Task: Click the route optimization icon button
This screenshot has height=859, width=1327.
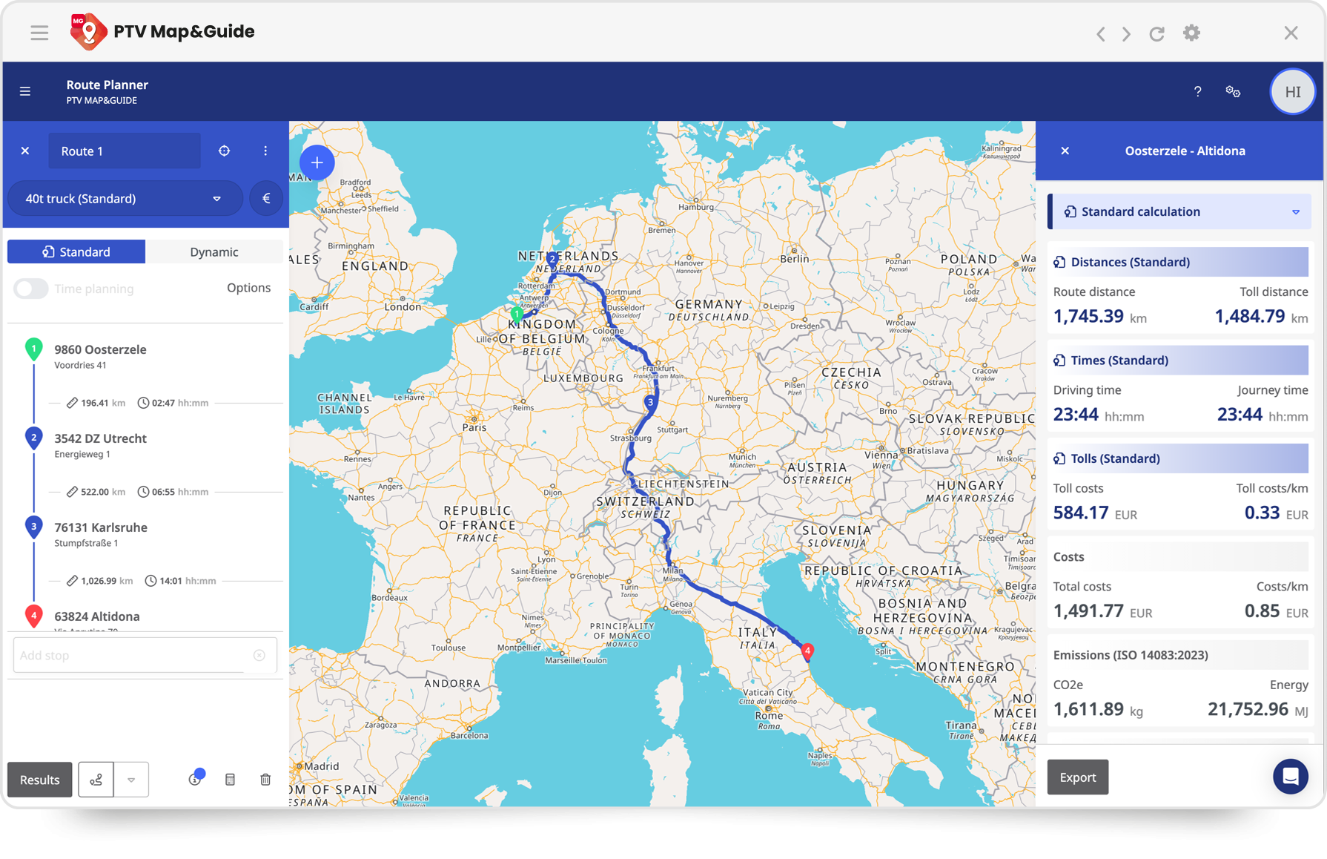Action: 96,779
